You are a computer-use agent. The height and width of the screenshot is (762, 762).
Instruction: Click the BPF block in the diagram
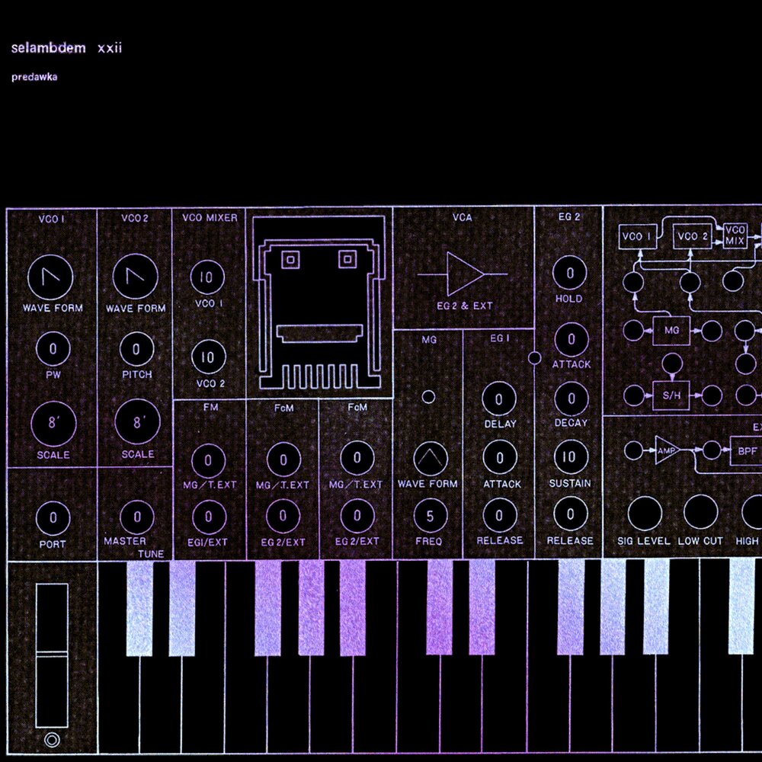pyautogui.click(x=746, y=450)
